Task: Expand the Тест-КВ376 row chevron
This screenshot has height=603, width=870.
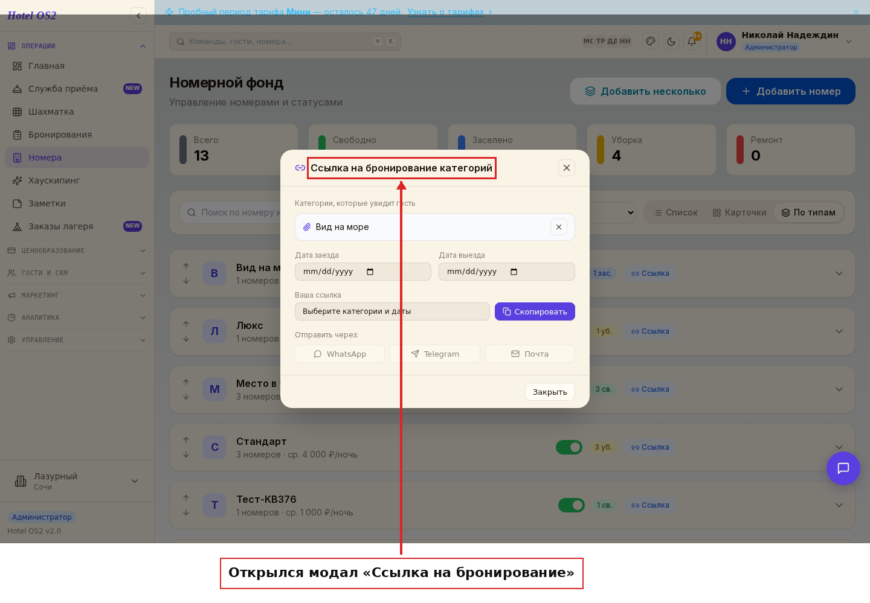Action: (839, 505)
